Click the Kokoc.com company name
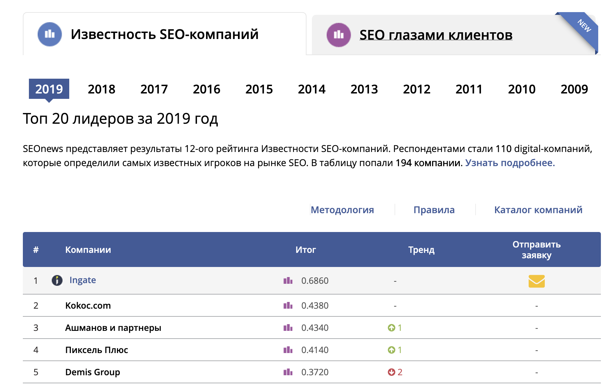The image size is (613, 386). point(88,305)
